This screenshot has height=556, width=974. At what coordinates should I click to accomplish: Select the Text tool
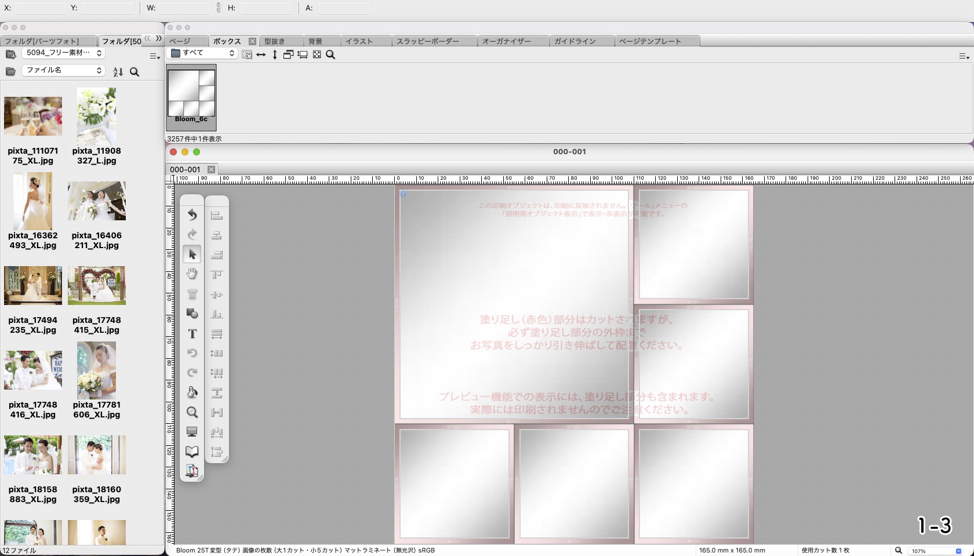[x=192, y=334]
